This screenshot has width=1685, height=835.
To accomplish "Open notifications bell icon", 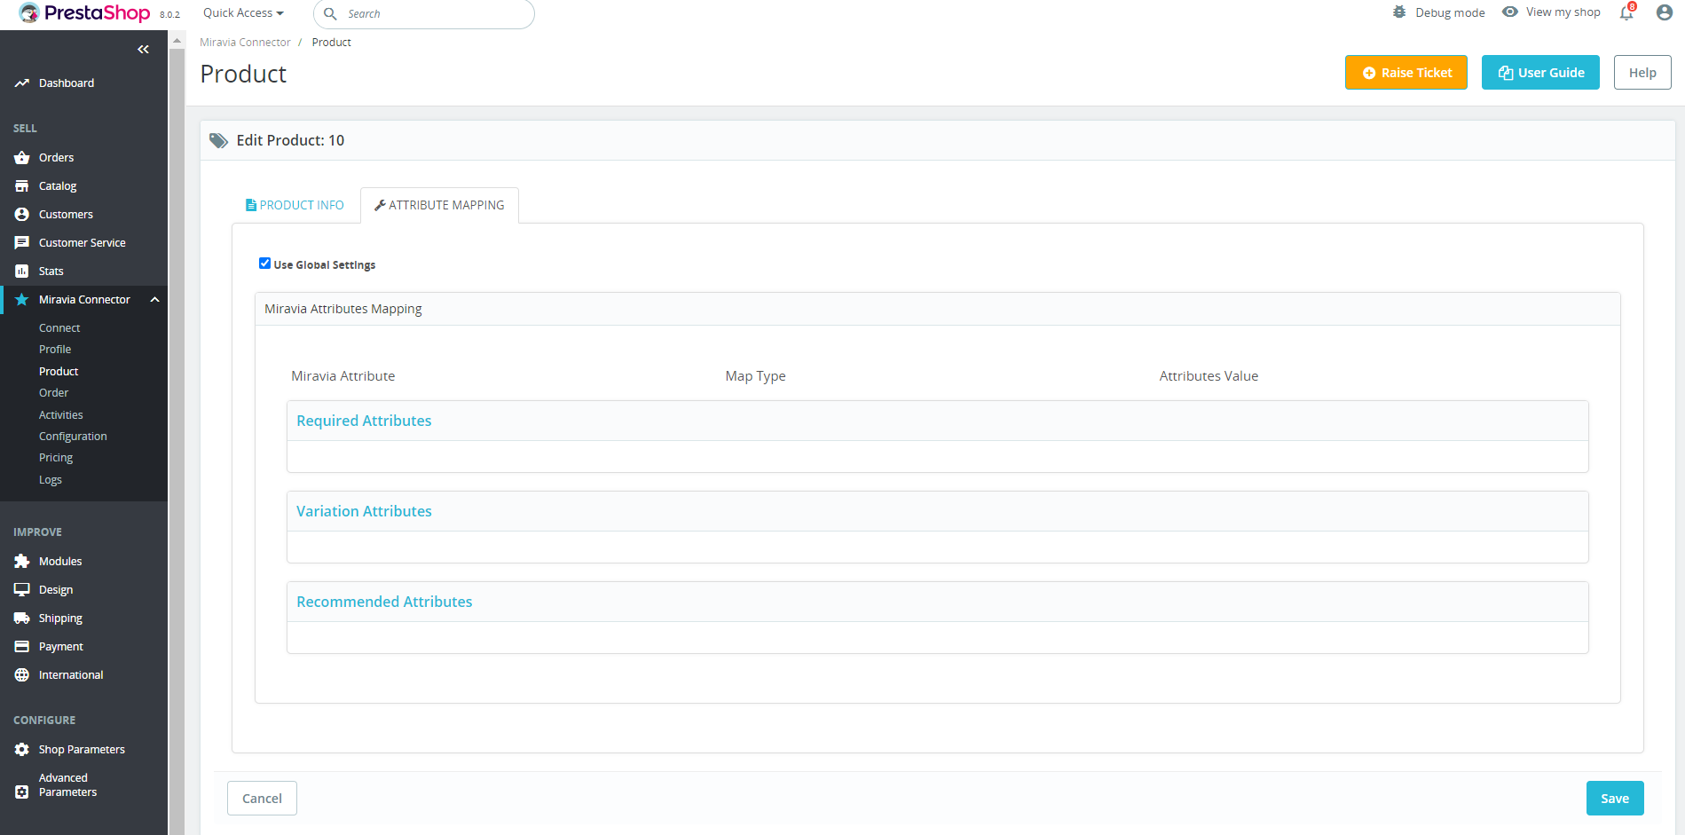I will pyautogui.click(x=1626, y=12).
